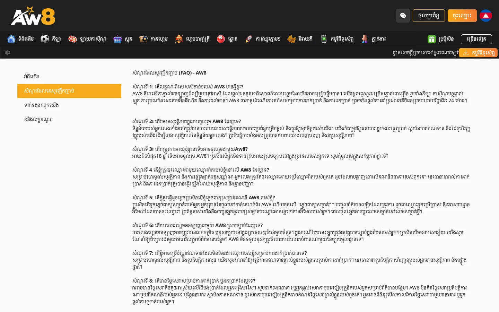The image size is (499, 312).
Task: Click the red casino chips icon
Action: click(x=72, y=39)
